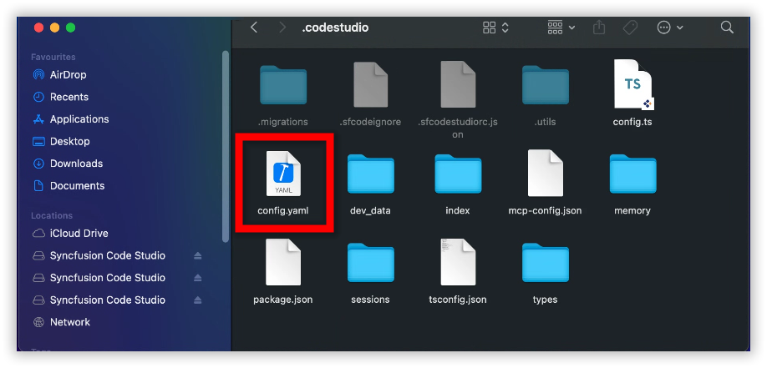Click the Share toolbar icon
Viewport: 767px width, 368px height.
pos(599,28)
